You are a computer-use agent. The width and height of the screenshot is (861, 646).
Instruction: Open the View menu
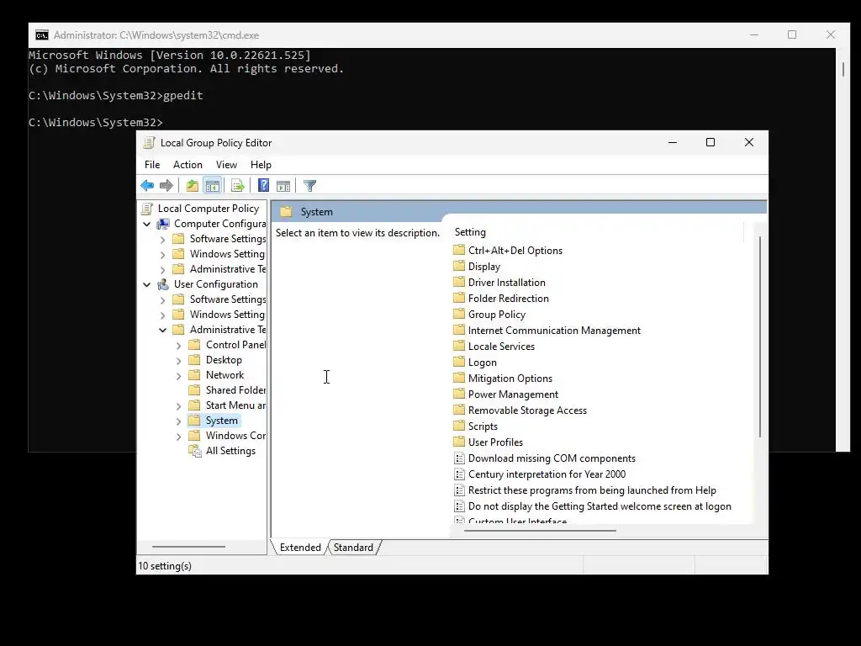click(226, 165)
